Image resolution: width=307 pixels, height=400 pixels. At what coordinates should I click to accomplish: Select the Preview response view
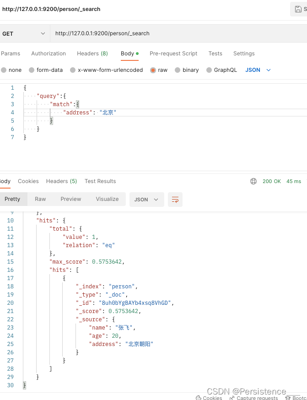pyautogui.click(x=71, y=199)
